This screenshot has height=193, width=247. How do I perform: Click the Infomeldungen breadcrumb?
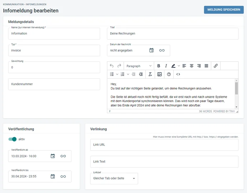(36, 4)
